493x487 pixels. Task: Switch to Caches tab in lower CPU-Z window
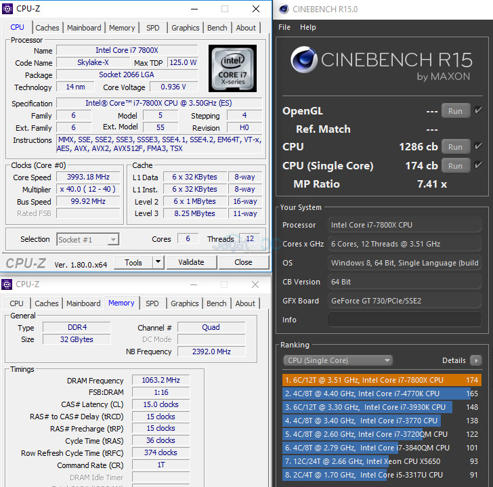click(x=47, y=303)
